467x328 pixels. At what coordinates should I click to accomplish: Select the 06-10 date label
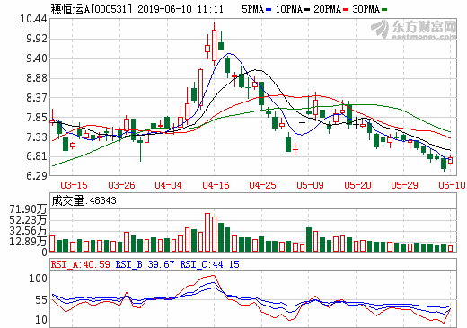coord(452,185)
